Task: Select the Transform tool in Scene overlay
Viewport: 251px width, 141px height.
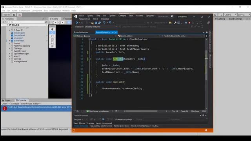Action: coord(52,46)
